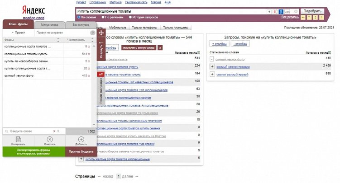Click «- столбец» in similar queries panel
This screenshot has height=183, width=340.
point(240,44)
